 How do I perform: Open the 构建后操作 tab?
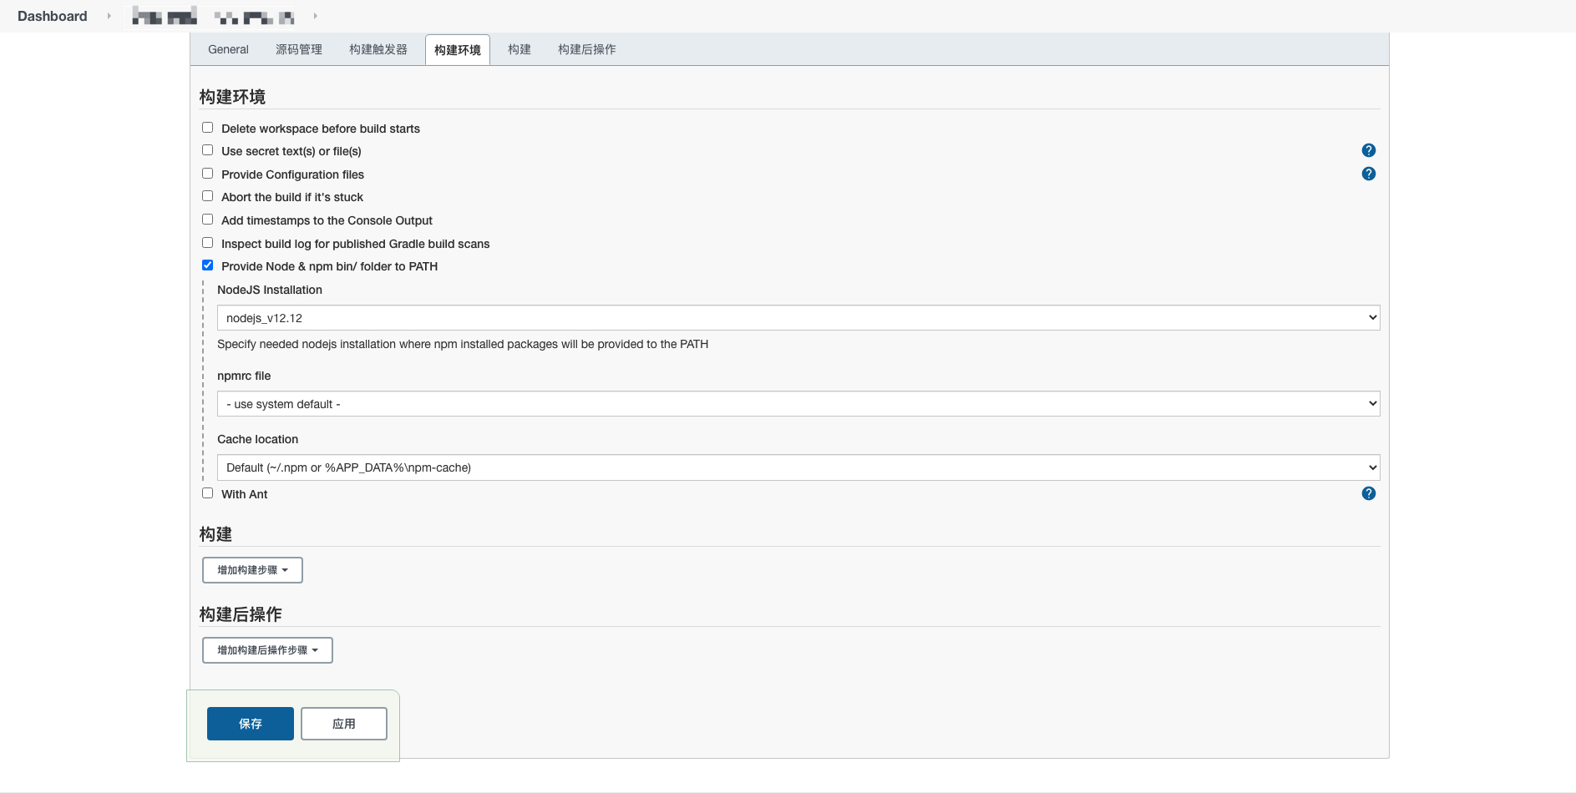click(587, 49)
